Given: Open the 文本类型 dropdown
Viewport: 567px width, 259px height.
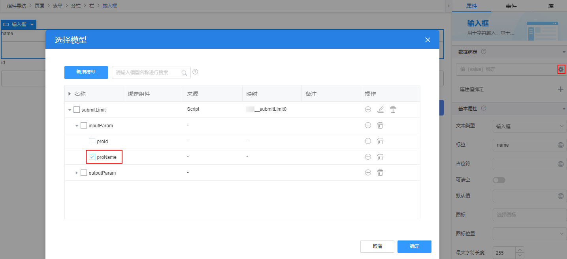Looking at the screenshot, I should tap(529, 126).
